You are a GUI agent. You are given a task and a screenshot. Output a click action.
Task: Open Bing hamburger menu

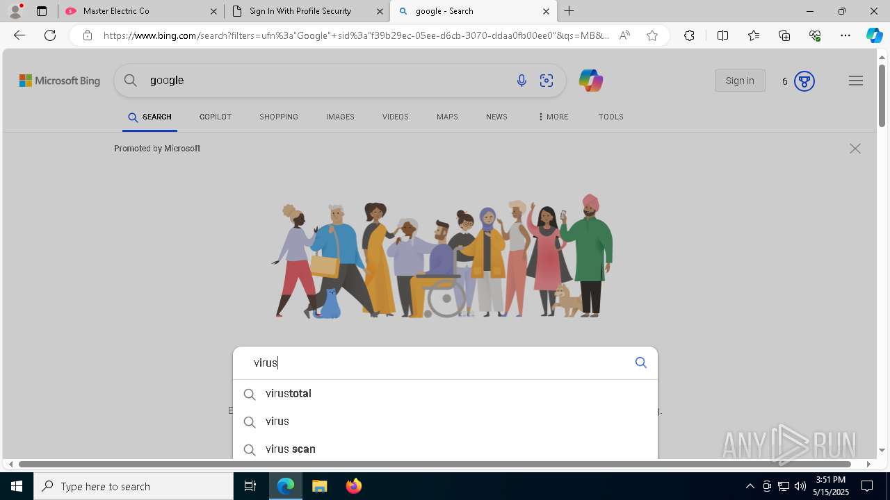point(856,81)
